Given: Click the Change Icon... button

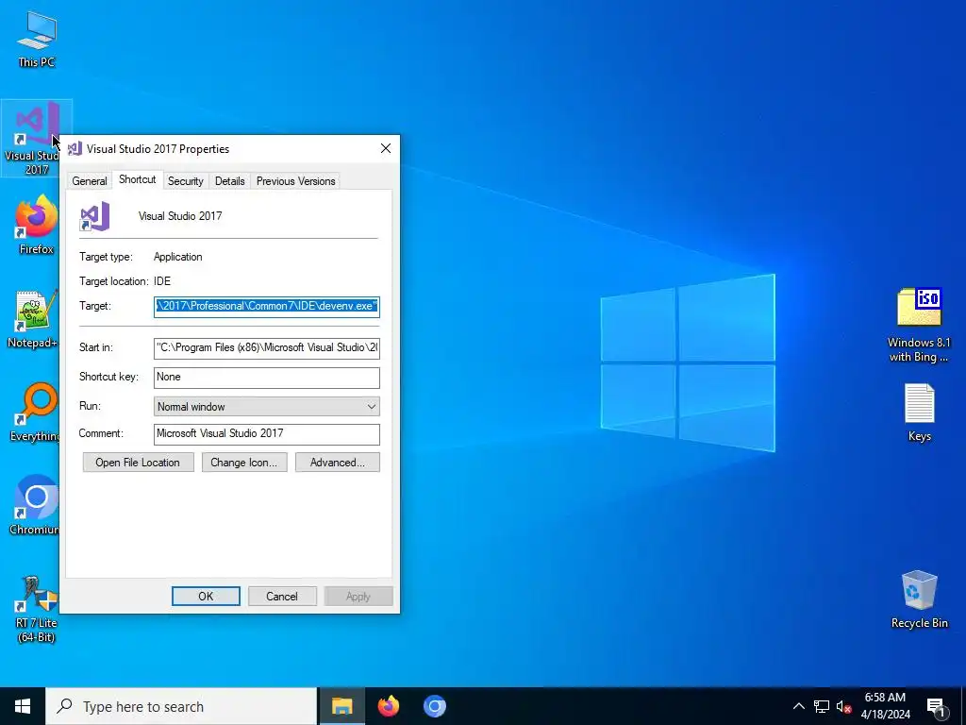Looking at the screenshot, I should (244, 463).
